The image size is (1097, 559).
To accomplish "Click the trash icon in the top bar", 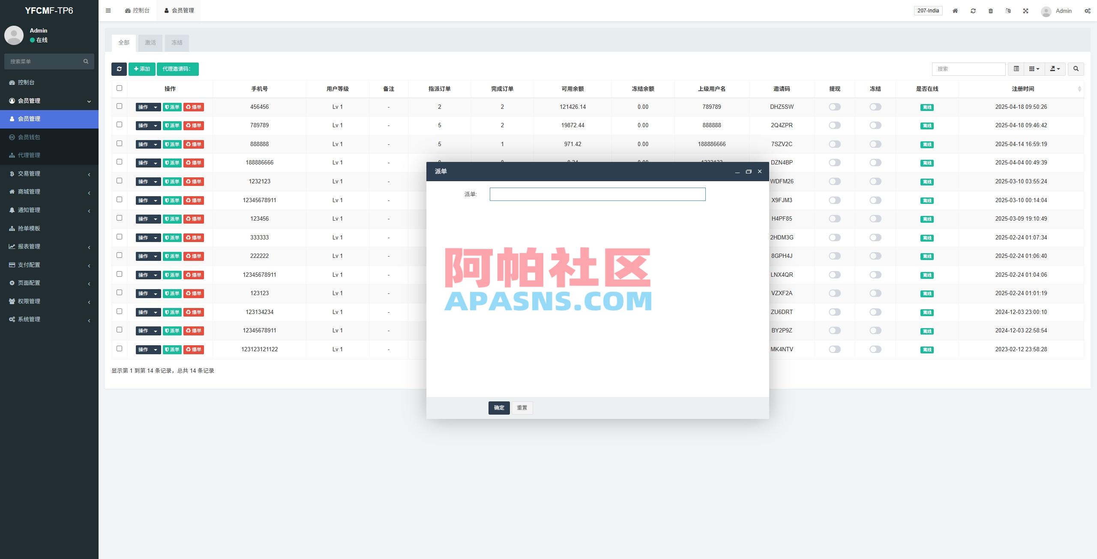I will [x=990, y=10].
